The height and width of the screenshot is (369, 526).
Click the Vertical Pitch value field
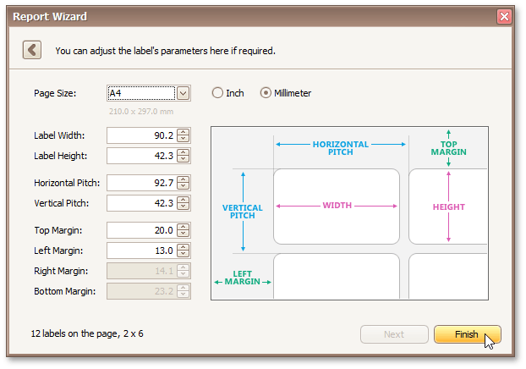(141, 203)
